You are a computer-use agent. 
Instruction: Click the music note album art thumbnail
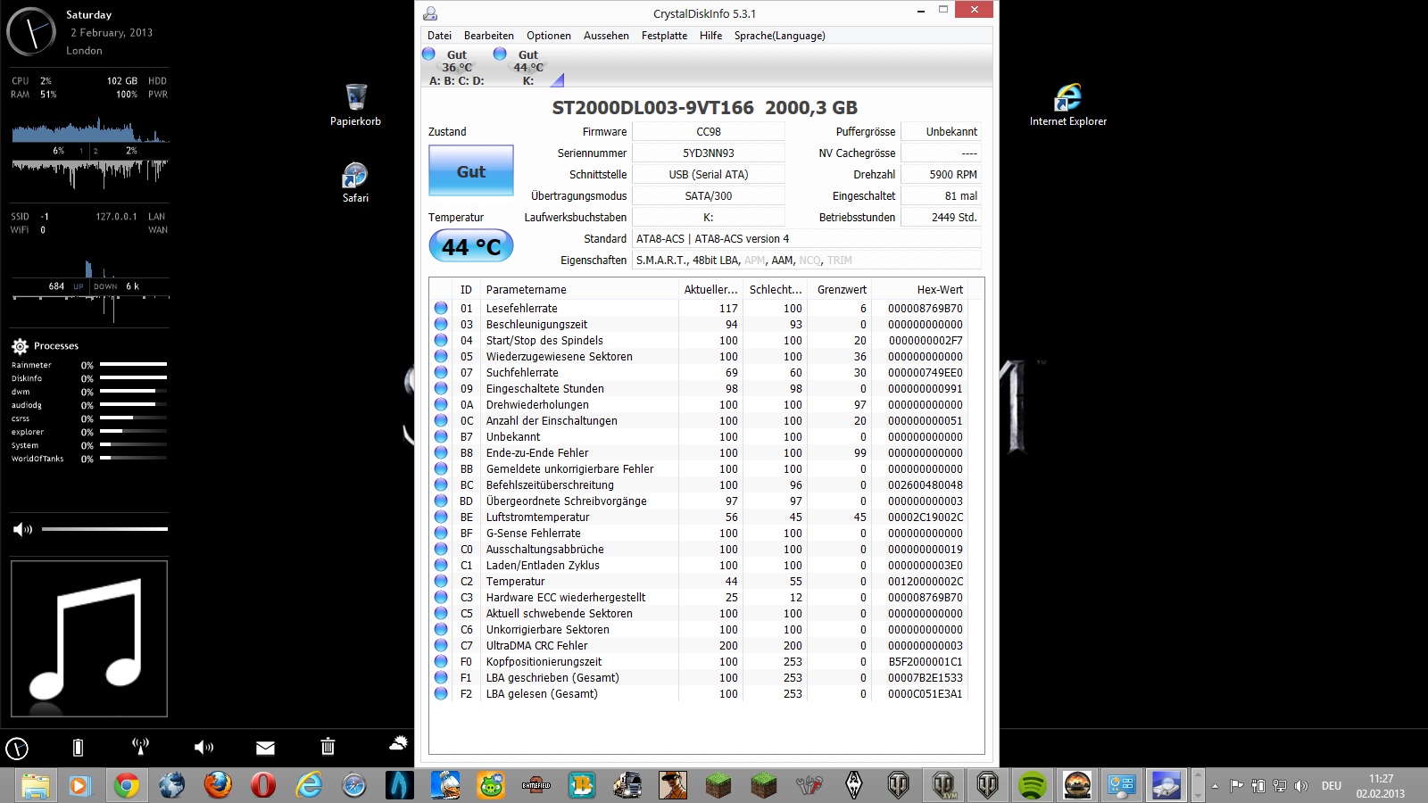pos(89,639)
